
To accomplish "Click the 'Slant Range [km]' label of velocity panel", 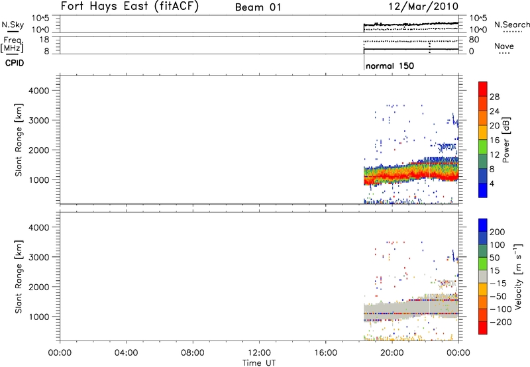I will point(19,276).
